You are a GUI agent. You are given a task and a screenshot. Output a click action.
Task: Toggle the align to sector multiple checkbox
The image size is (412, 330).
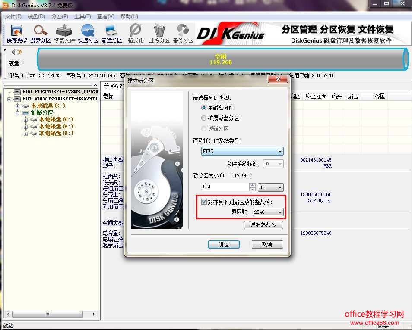click(204, 202)
